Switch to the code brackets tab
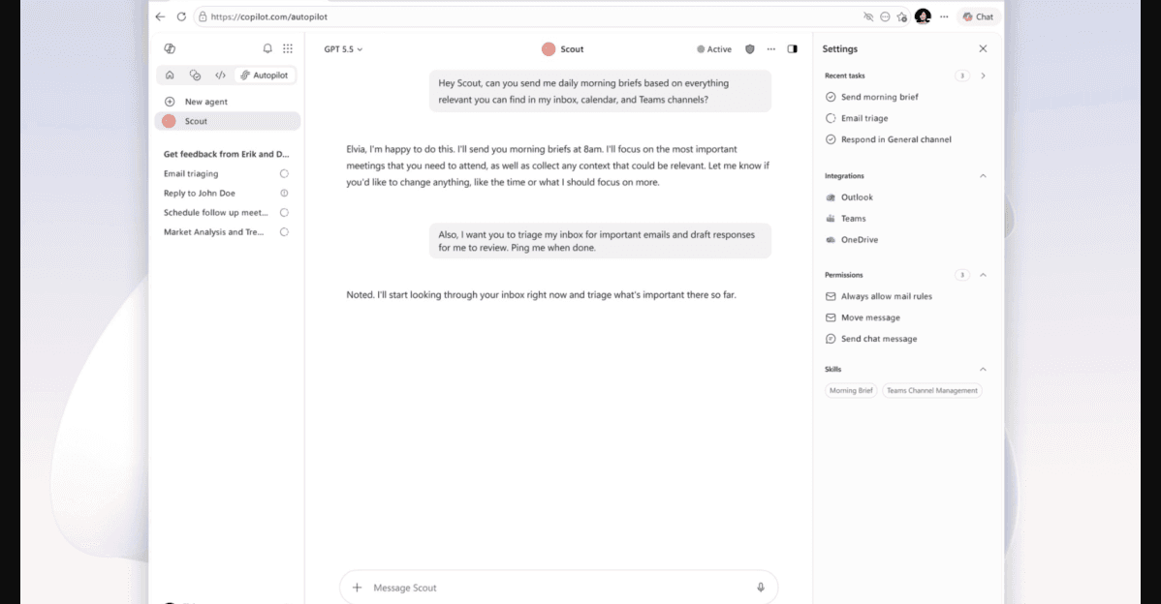1161x604 pixels. tap(220, 75)
